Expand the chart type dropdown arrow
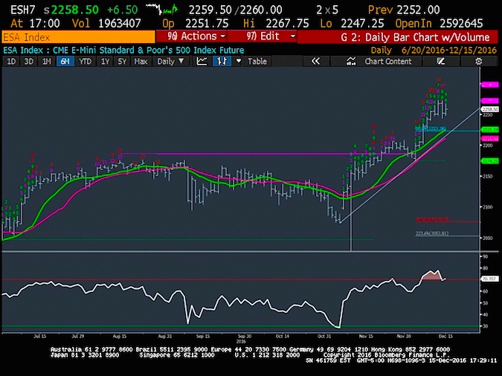This screenshot has width=502, height=376. click(x=238, y=61)
